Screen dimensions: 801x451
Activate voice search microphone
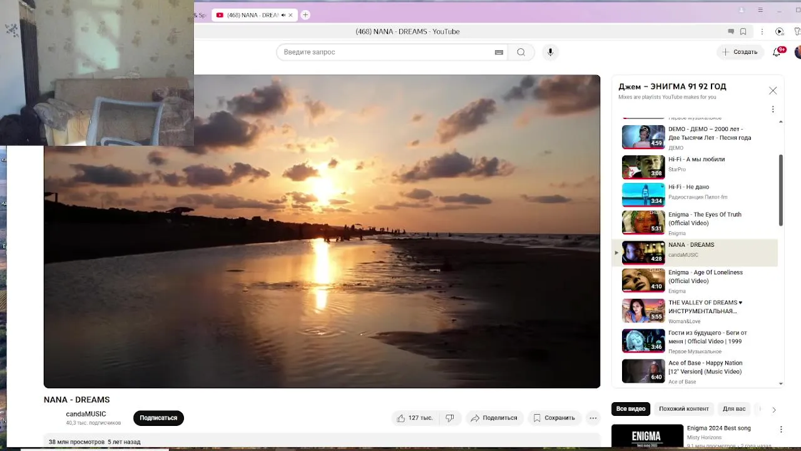550,52
